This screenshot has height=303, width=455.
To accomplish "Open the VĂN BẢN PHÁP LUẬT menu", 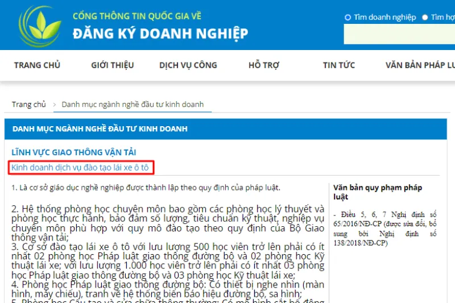I will pyautogui.click(x=420, y=65).
